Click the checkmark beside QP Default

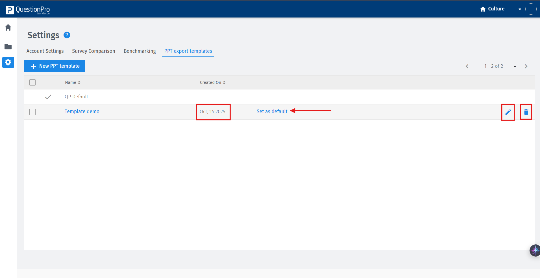coord(48,97)
